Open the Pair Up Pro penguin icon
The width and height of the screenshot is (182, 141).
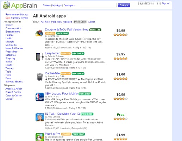click(40, 137)
